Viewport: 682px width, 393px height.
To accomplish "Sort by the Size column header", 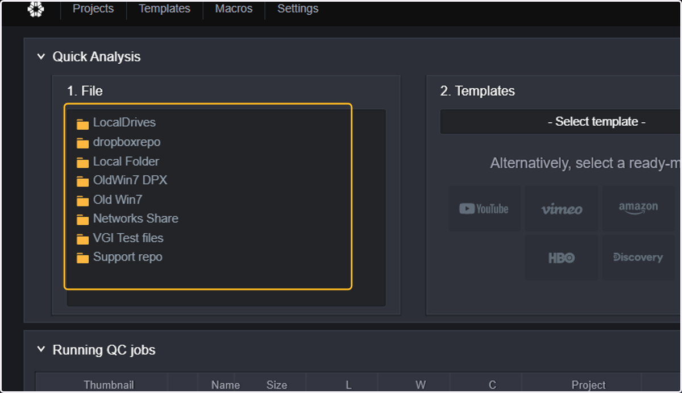I will [x=277, y=385].
